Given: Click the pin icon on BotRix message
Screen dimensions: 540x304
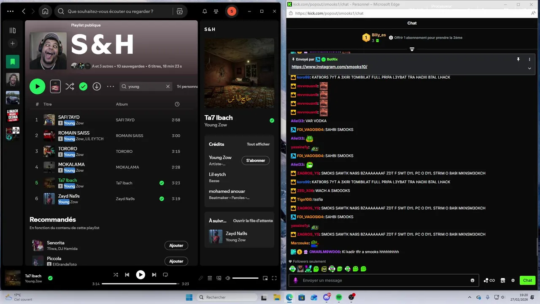Looking at the screenshot, I should coord(518,60).
